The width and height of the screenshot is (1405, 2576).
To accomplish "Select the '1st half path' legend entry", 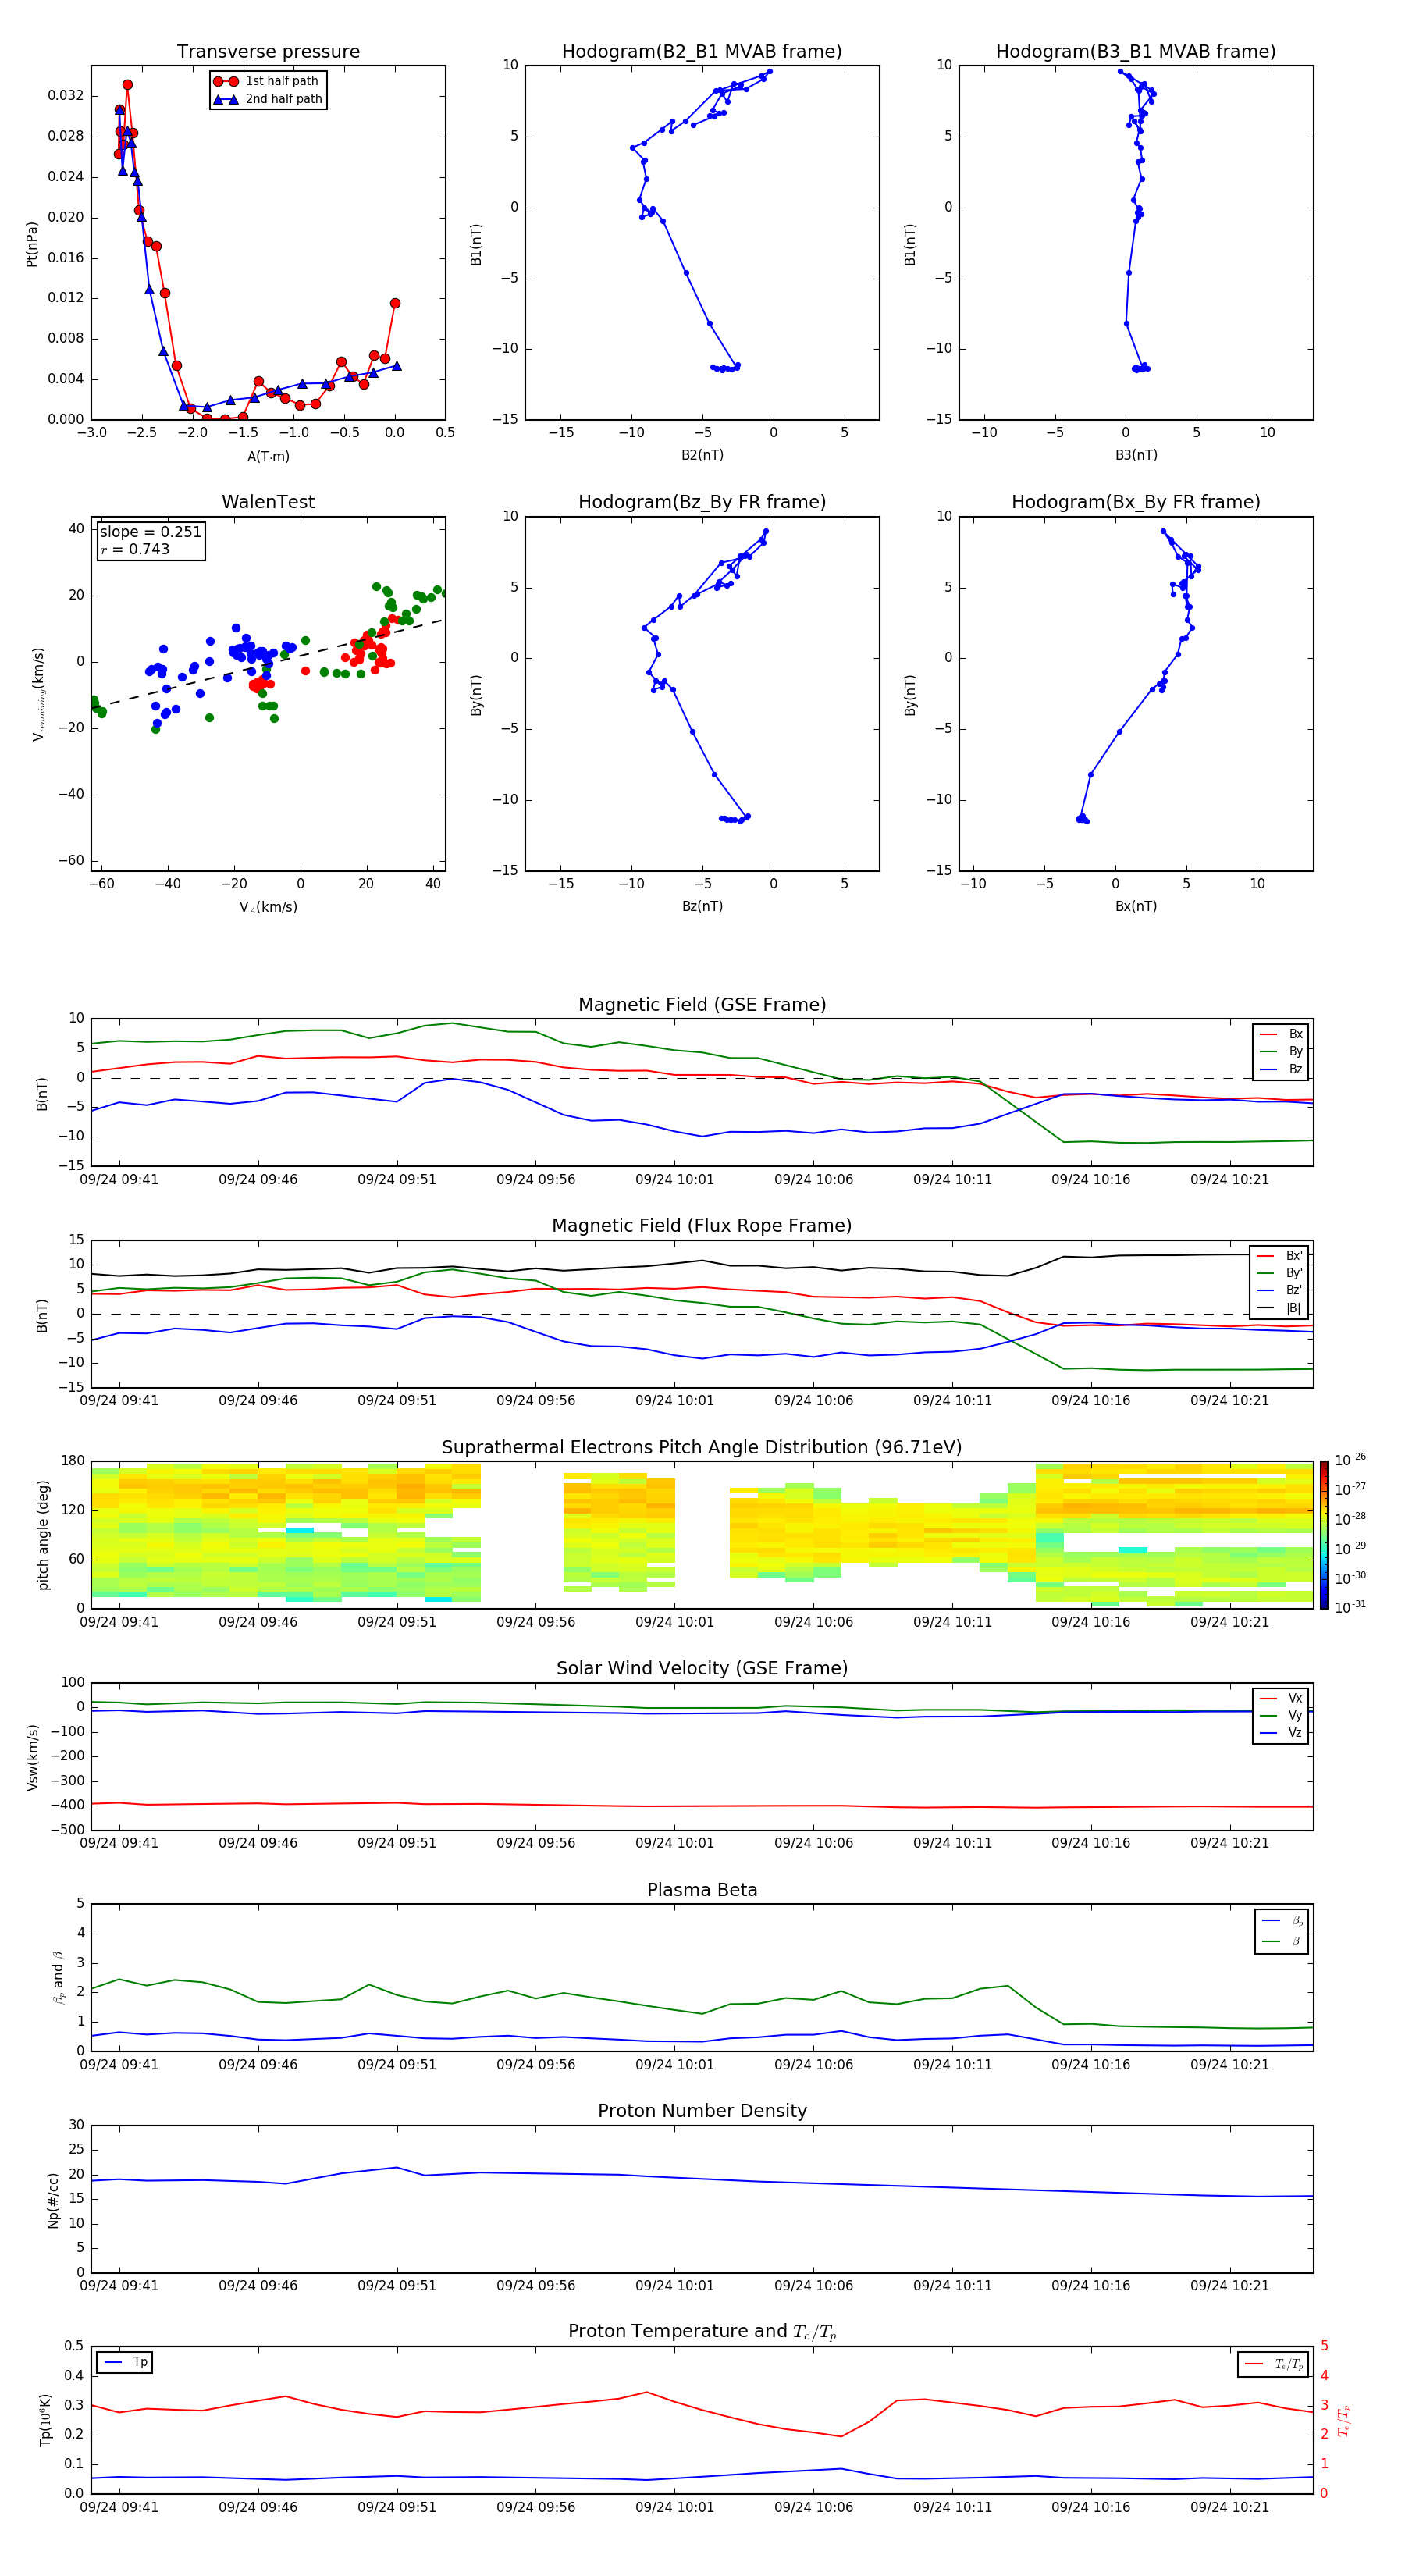I will pos(267,81).
